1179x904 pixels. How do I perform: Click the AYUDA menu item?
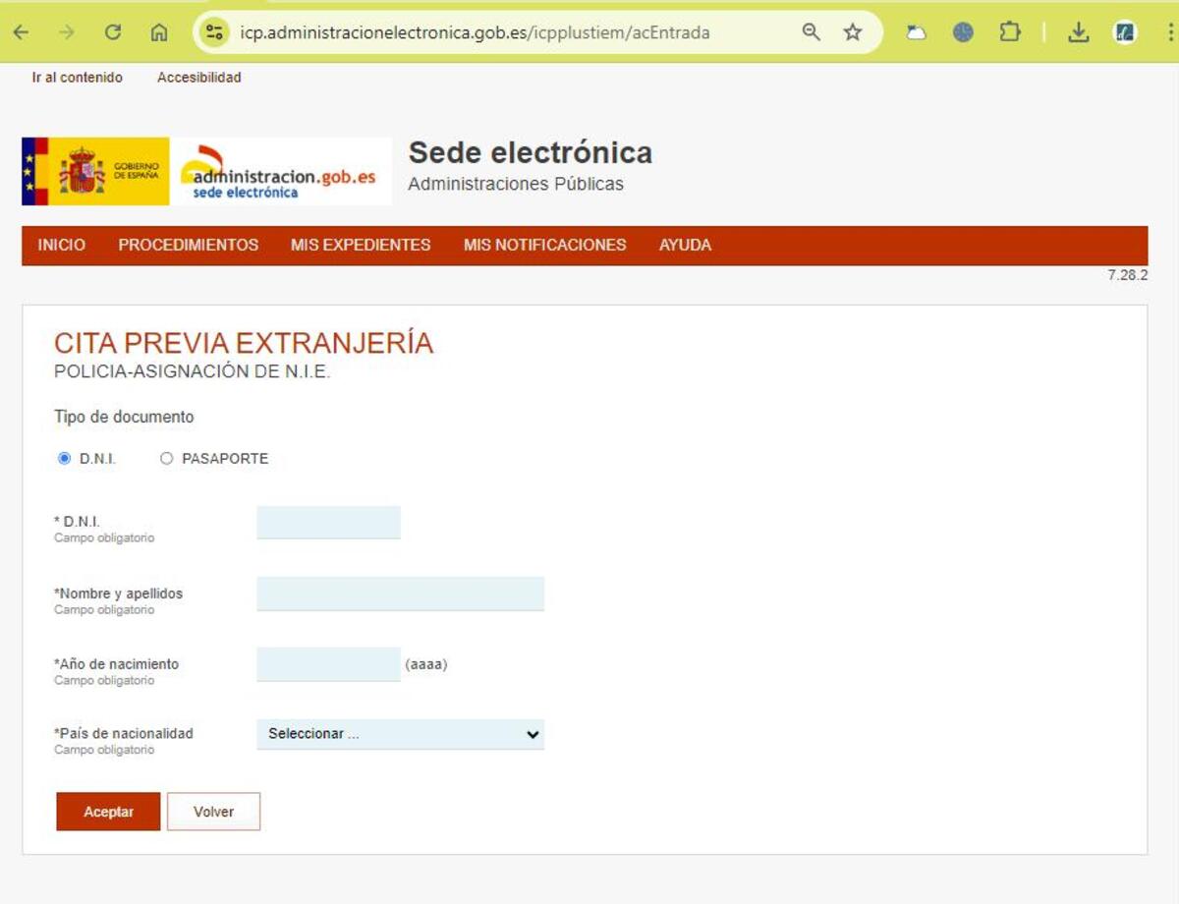click(x=685, y=246)
